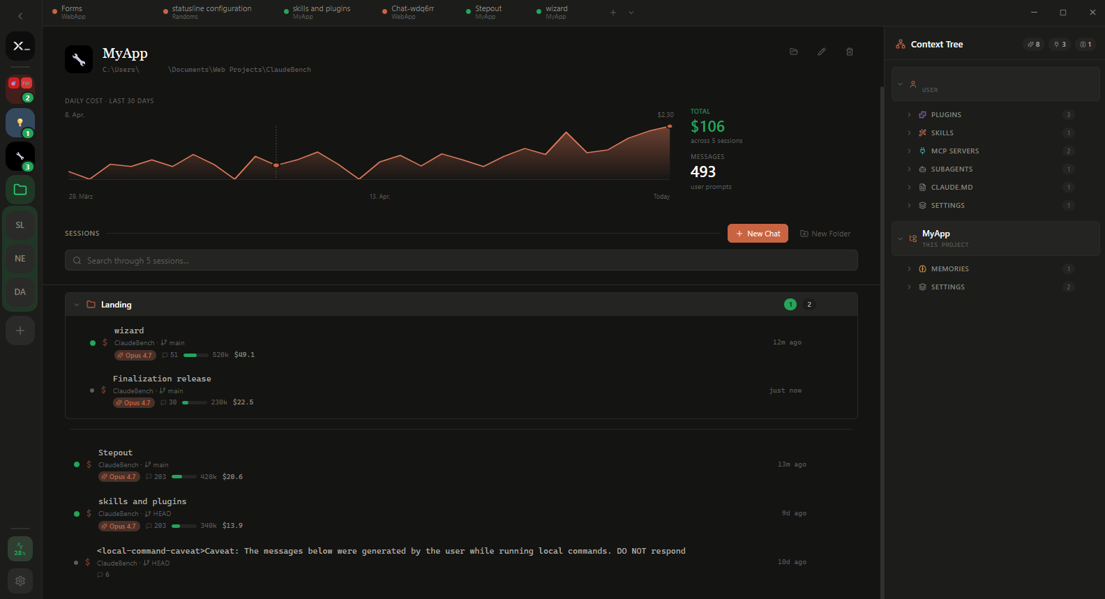The image size is (1105, 599).
Task: Switch to the DA workspace
Action: coord(20,292)
